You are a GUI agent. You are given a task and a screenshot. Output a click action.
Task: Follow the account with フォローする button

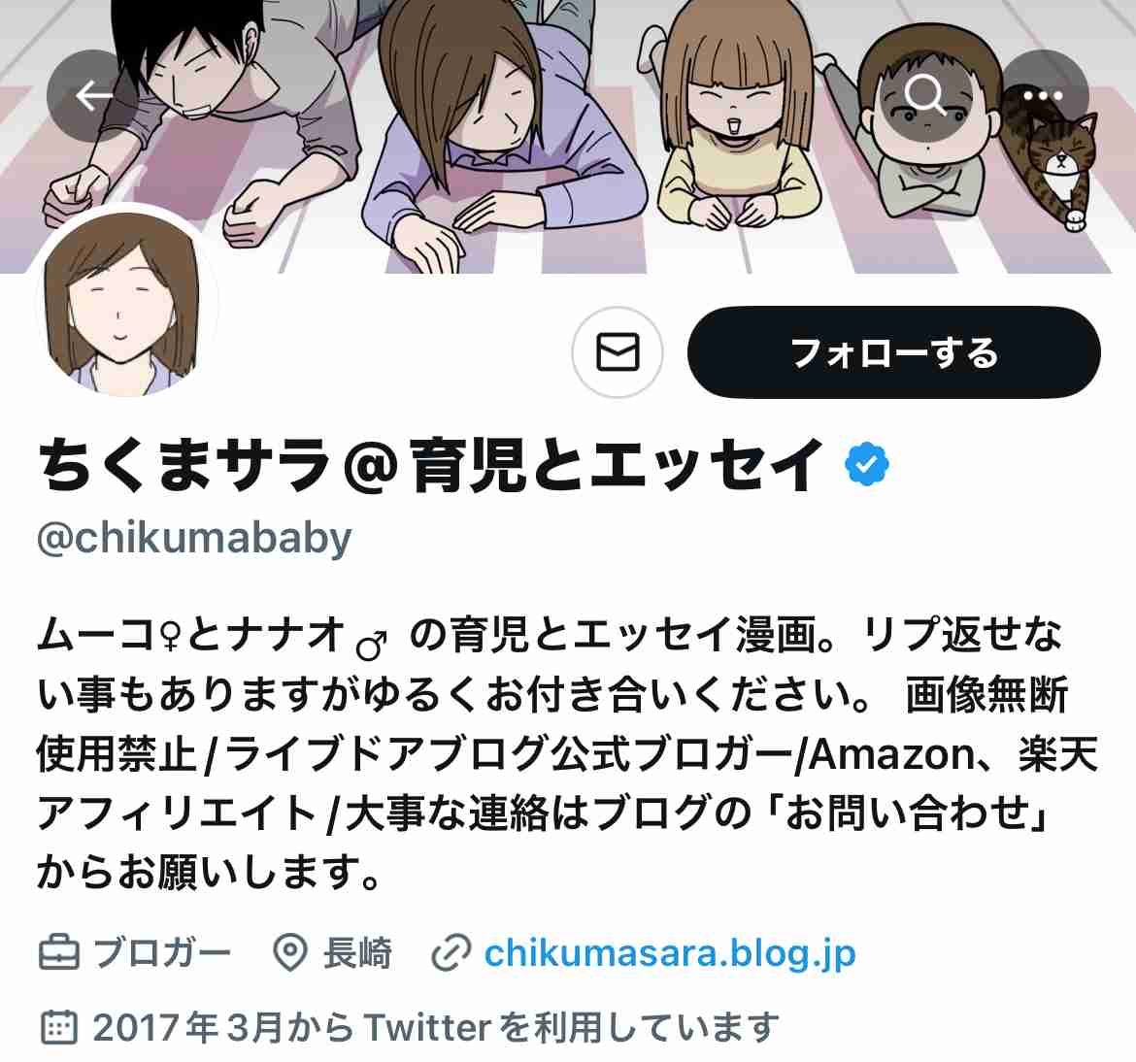coord(894,352)
